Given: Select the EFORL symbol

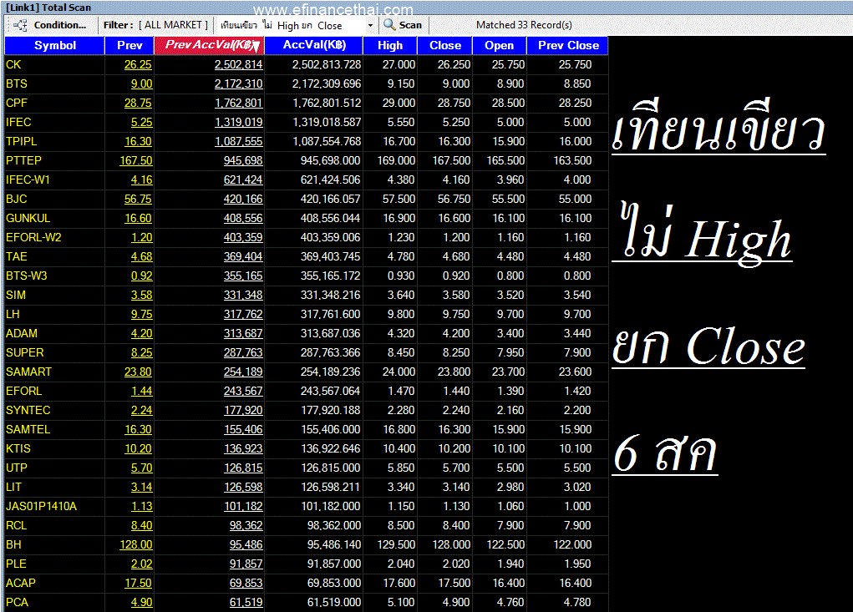Looking at the screenshot, I should 23,392.
